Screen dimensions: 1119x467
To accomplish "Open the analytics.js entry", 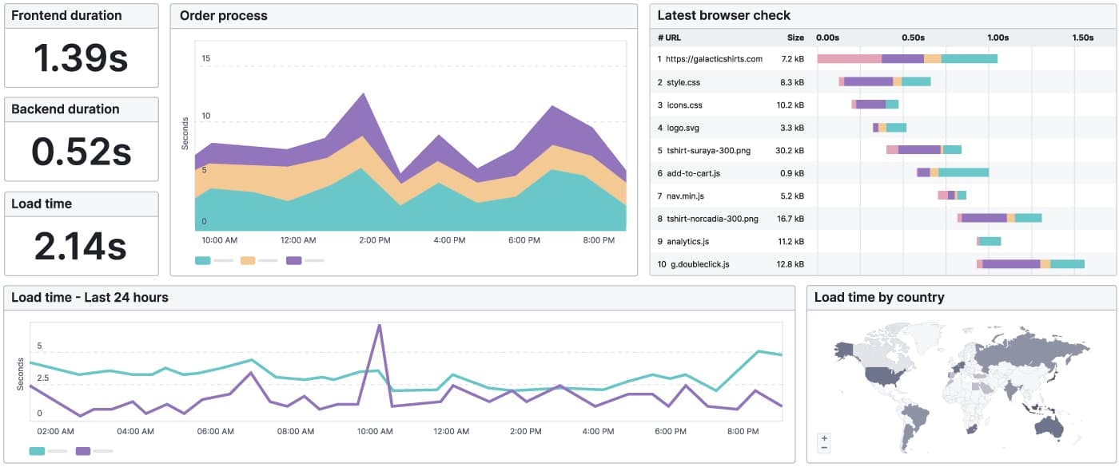I will 687,240.
